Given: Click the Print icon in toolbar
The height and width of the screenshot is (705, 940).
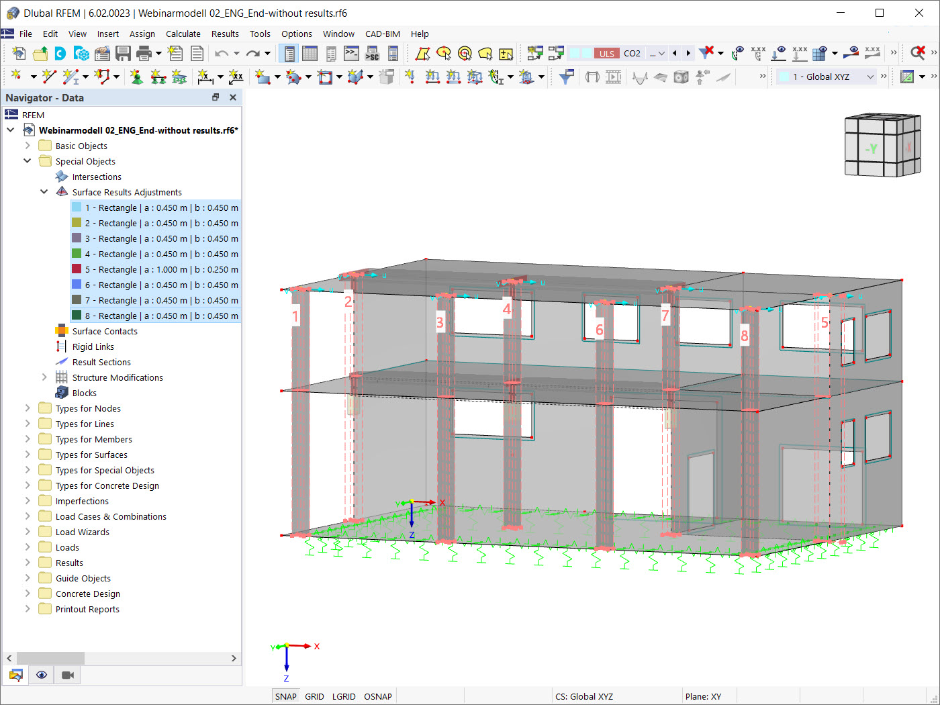Looking at the screenshot, I should (x=144, y=54).
